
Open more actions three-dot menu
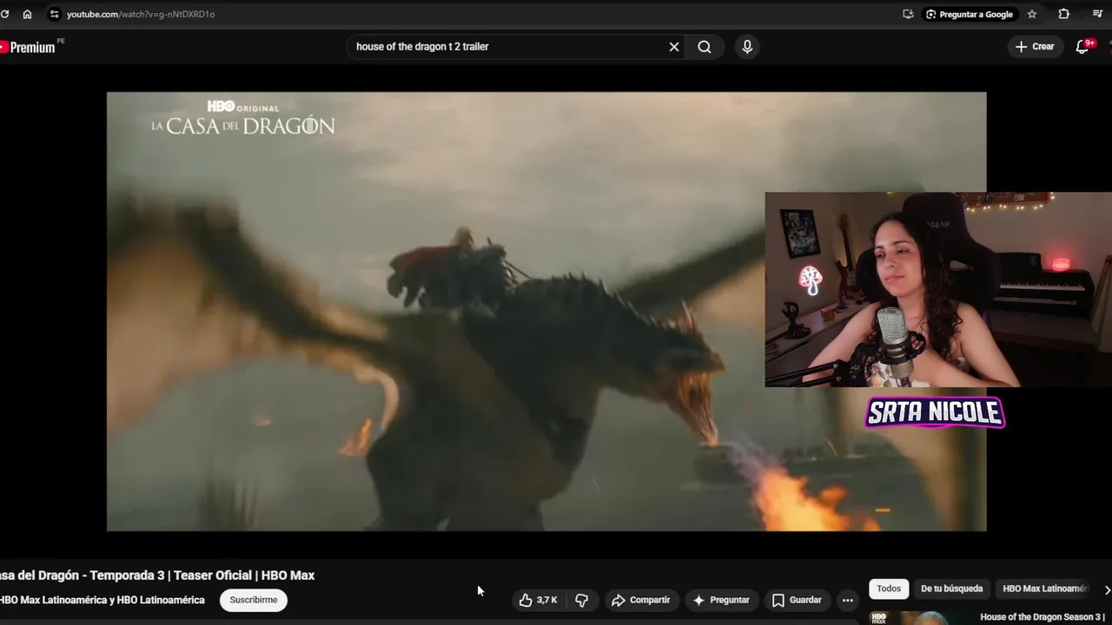(x=848, y=600)
